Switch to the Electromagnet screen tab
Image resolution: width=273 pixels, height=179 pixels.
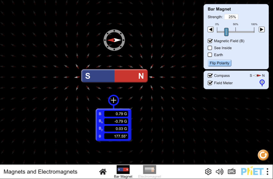pyautogui.click(x=150, y=172)
